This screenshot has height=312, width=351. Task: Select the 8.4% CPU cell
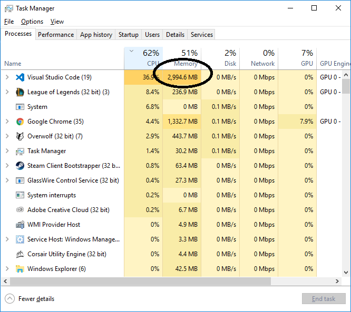point(143,92)
